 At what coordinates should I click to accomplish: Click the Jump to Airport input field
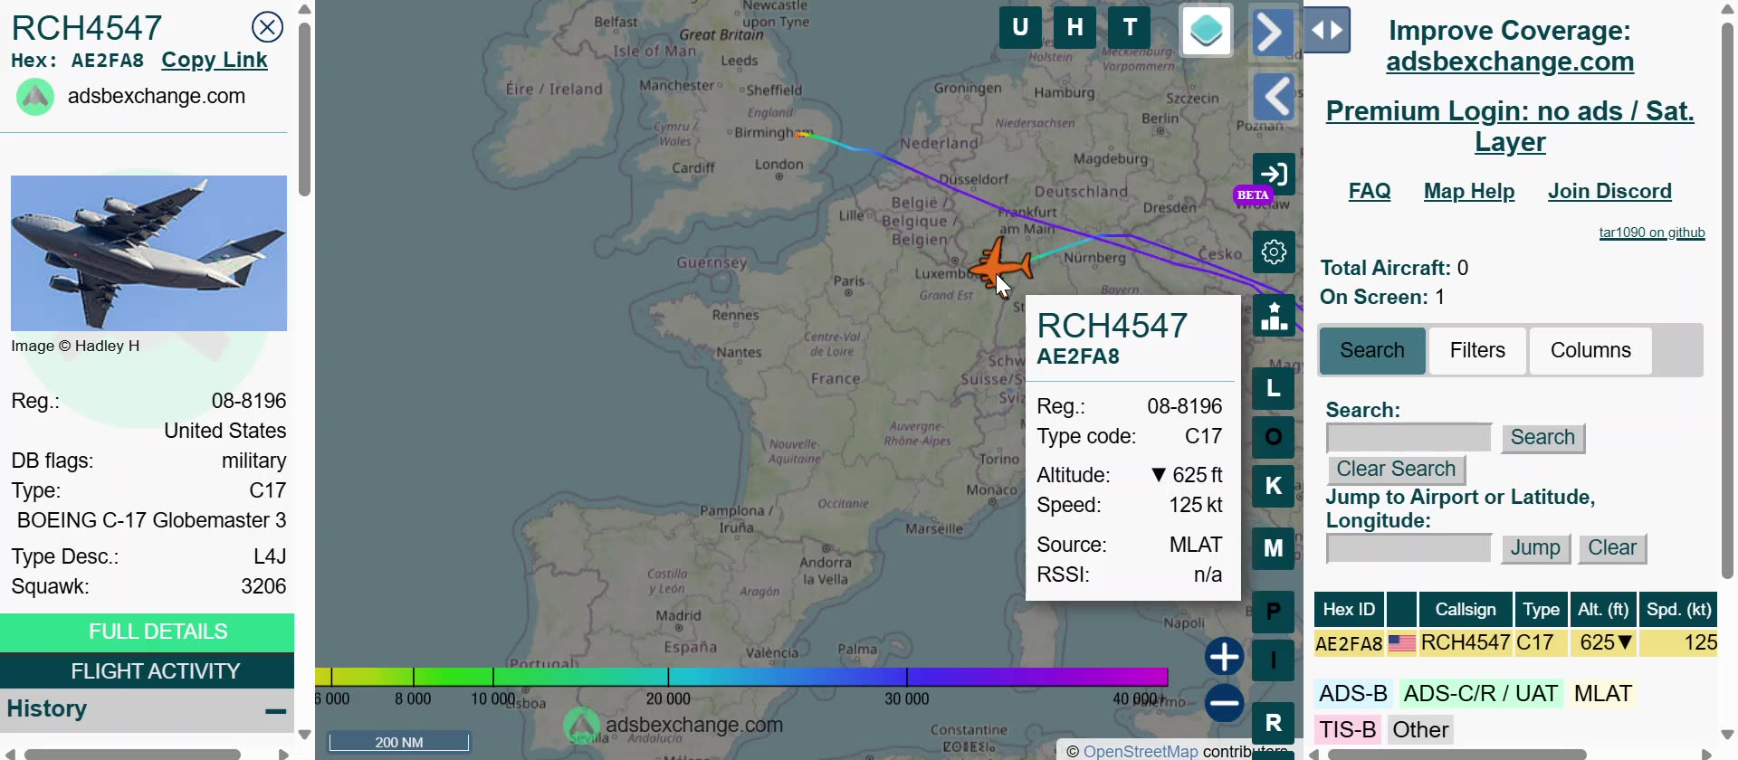click(x=1408, y=548)
